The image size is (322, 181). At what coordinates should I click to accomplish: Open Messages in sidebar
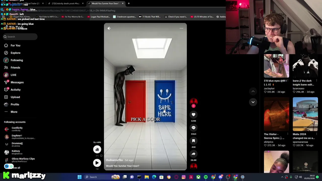pyautogui.click(x=14, y=82)
